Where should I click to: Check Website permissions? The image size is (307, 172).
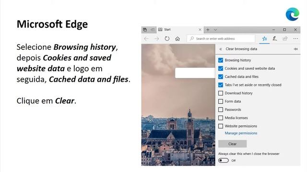[221, 126]
